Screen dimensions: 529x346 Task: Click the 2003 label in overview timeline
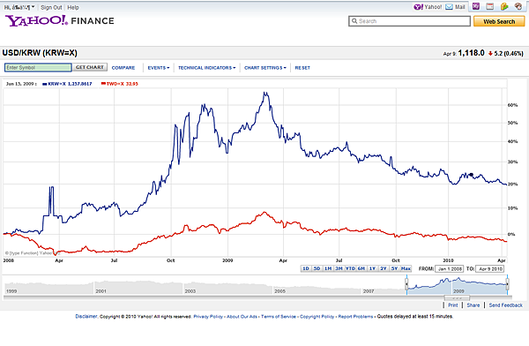pos(190,291)
